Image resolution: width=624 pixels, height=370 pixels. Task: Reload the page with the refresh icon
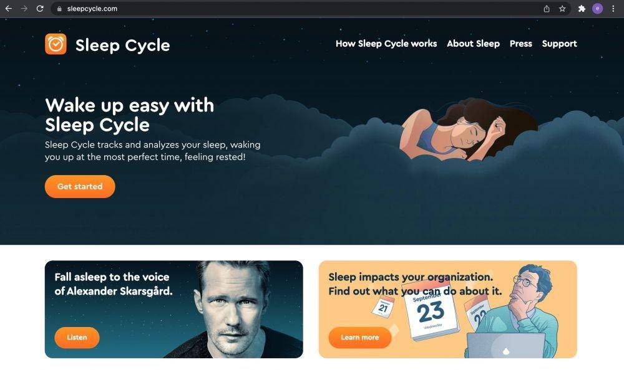pyautogui.click(x=40, y=8)
